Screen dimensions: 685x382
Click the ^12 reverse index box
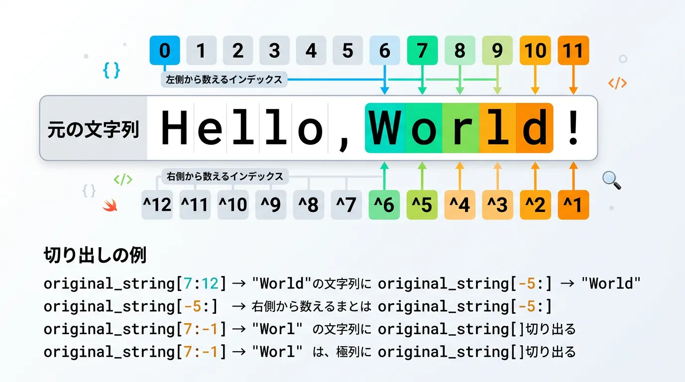[157, 204]
